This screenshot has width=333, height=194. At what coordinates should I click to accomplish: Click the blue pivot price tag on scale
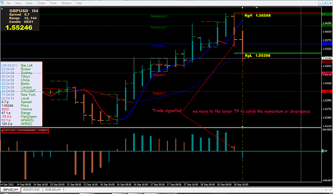(x=327, y=44)
